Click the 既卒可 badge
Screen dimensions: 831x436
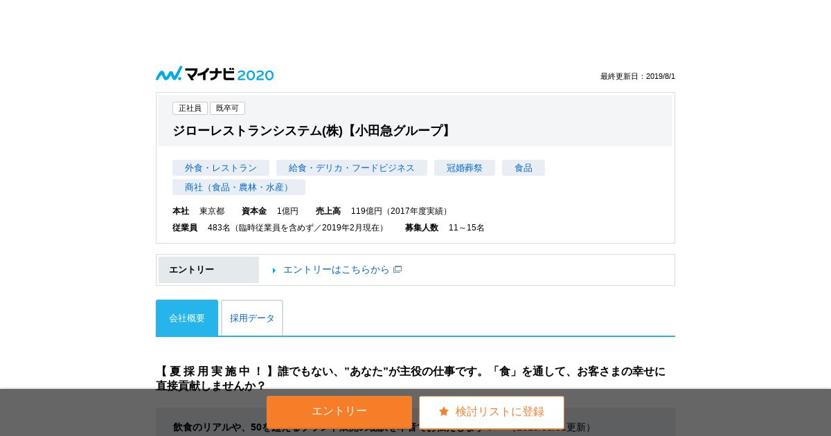227,108
